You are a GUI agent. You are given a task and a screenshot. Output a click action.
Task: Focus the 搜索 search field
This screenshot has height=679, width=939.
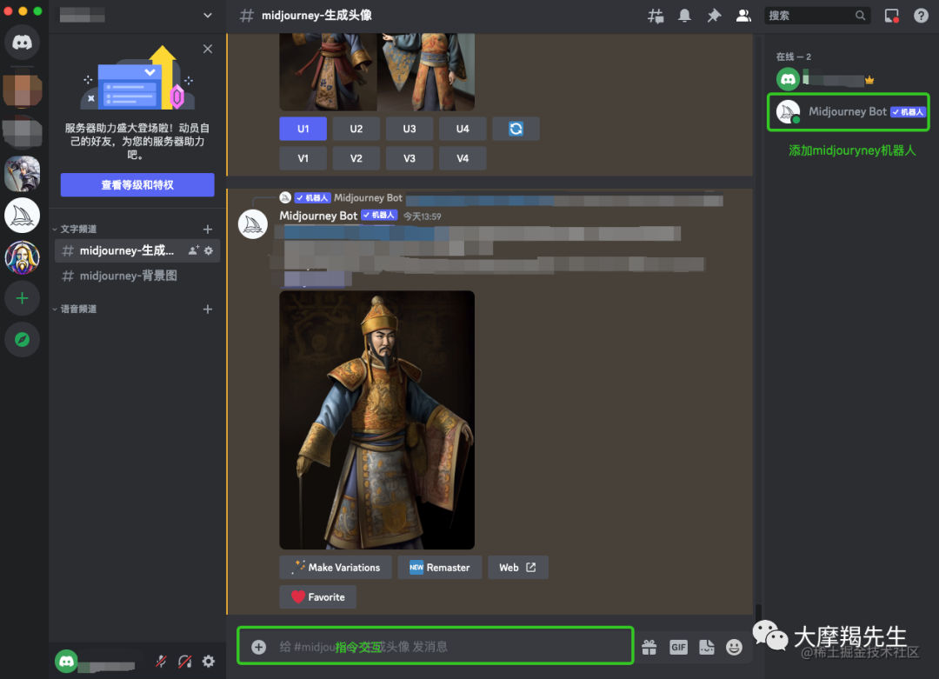pyautogui.click(x=816, y=16)
